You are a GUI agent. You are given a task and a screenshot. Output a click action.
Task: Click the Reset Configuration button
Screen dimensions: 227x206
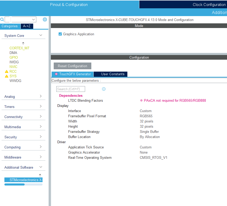click(73, 66)
